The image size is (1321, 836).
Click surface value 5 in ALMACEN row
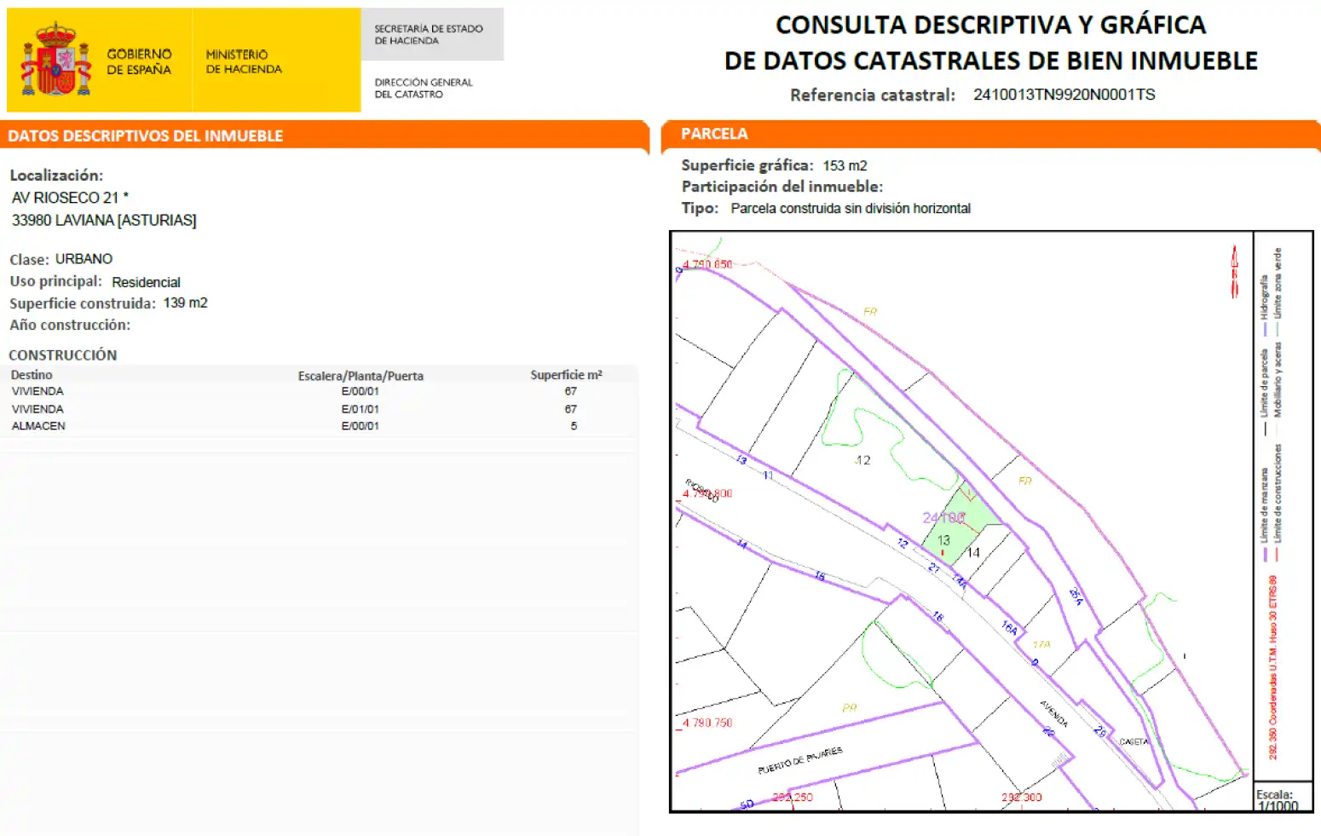click(x=574, y=426)
